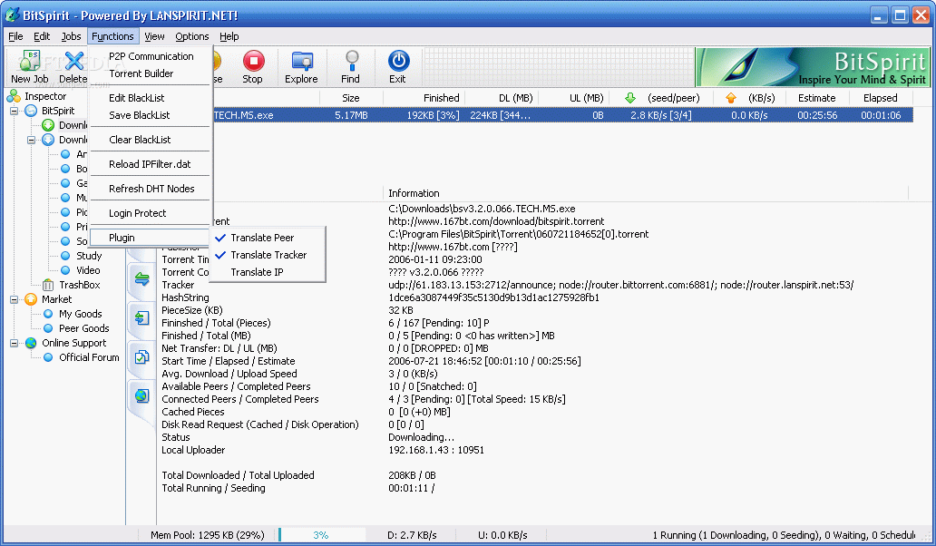Click the Exit power icon
Image resolution: width=936 pixels, height=546 pixels.
pyautogui.click(x=398, y=61)
